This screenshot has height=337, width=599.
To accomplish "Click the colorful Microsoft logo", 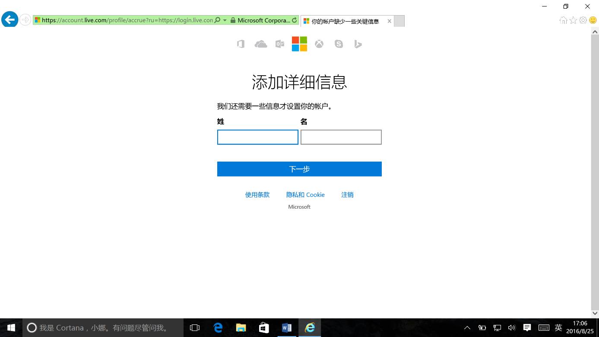I will click(x=299, y=44).
